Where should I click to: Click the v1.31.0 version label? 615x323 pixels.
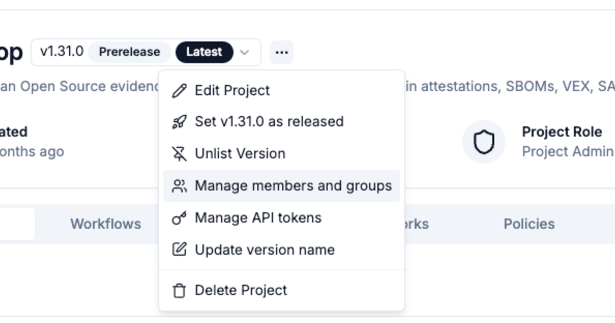pyautogui.click(x=61, y=52)
